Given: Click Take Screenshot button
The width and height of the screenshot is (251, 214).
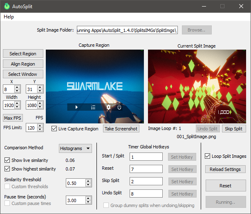Looking at the screenshot, I should 121,129.
